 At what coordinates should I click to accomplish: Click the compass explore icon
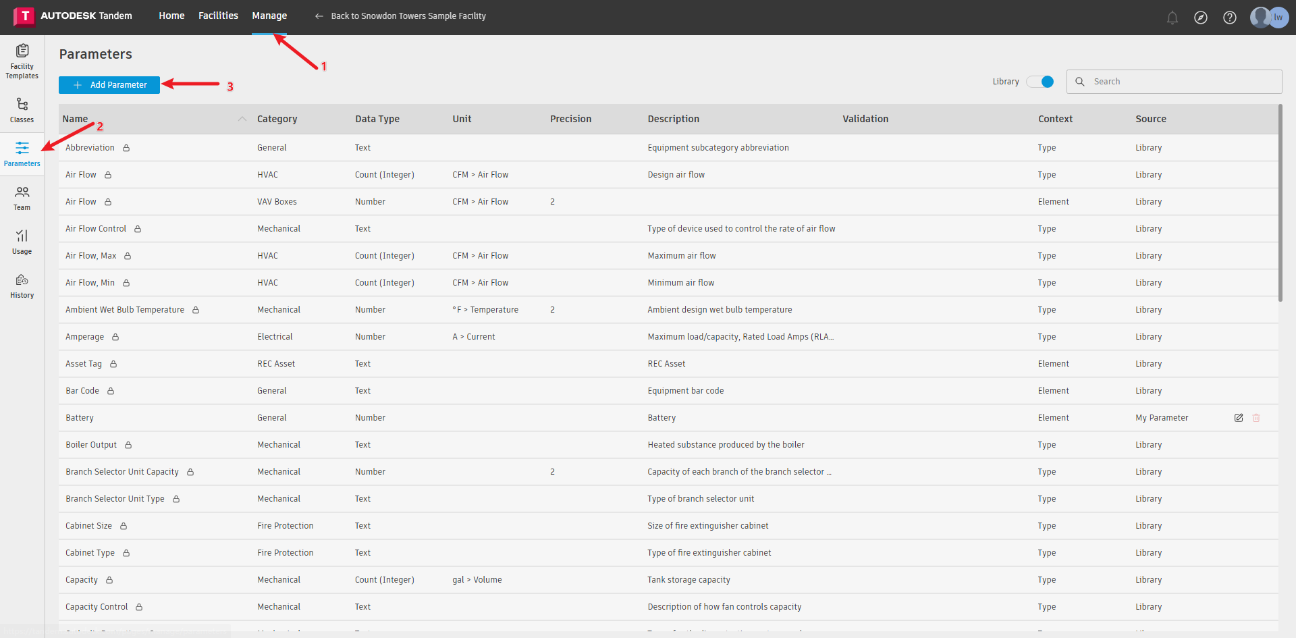point(1201,18)
